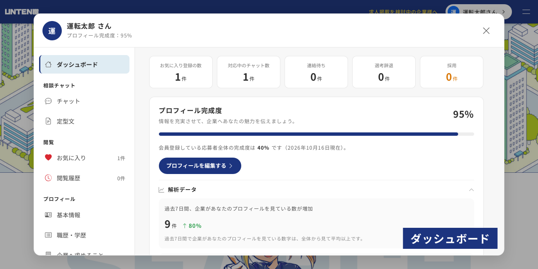Click the chart icon beside 解析データ
538x269 pixels.
tap(161, 190)
